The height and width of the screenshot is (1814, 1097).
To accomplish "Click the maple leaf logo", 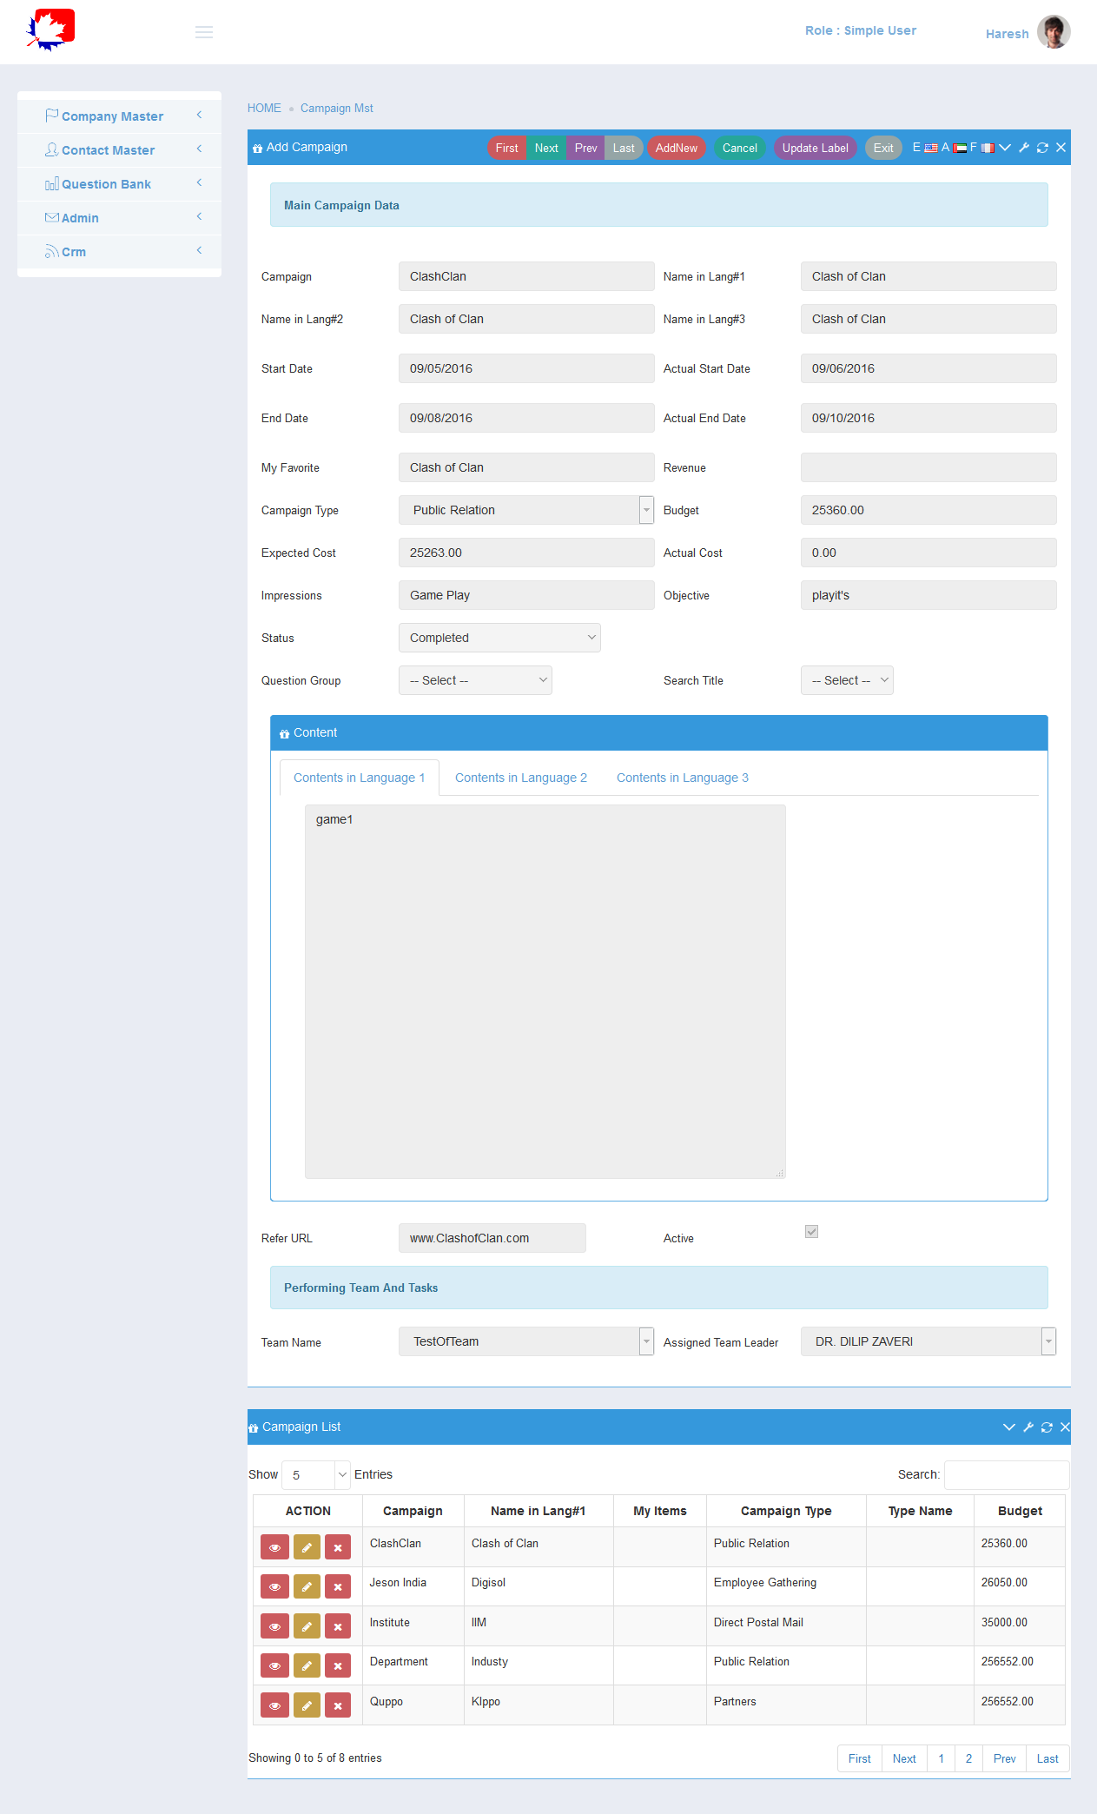I will 50,30.
